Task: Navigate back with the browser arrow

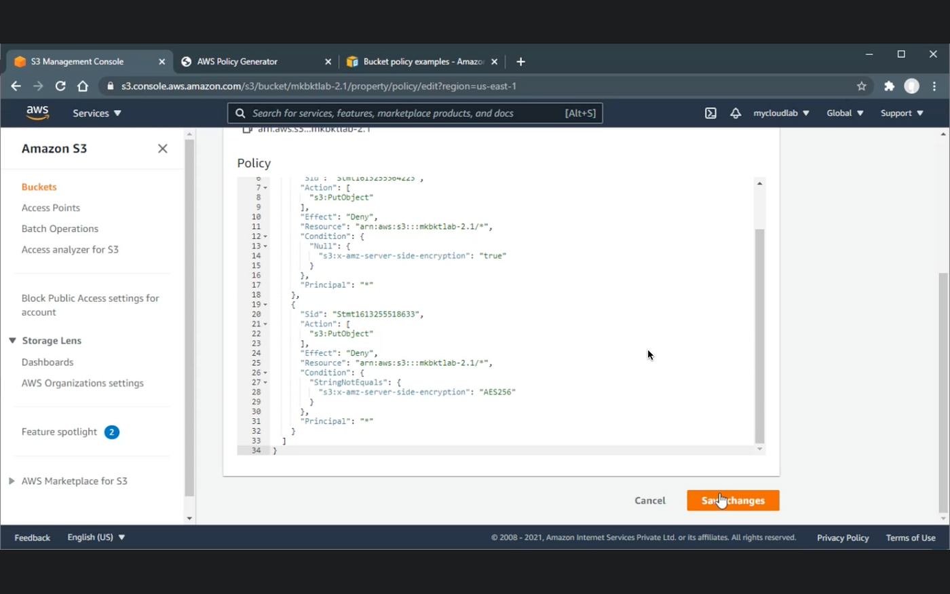Action: click(16, 86)
